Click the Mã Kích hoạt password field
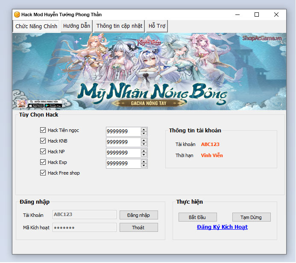Screen dimensions: 296x263 [85, 227]
